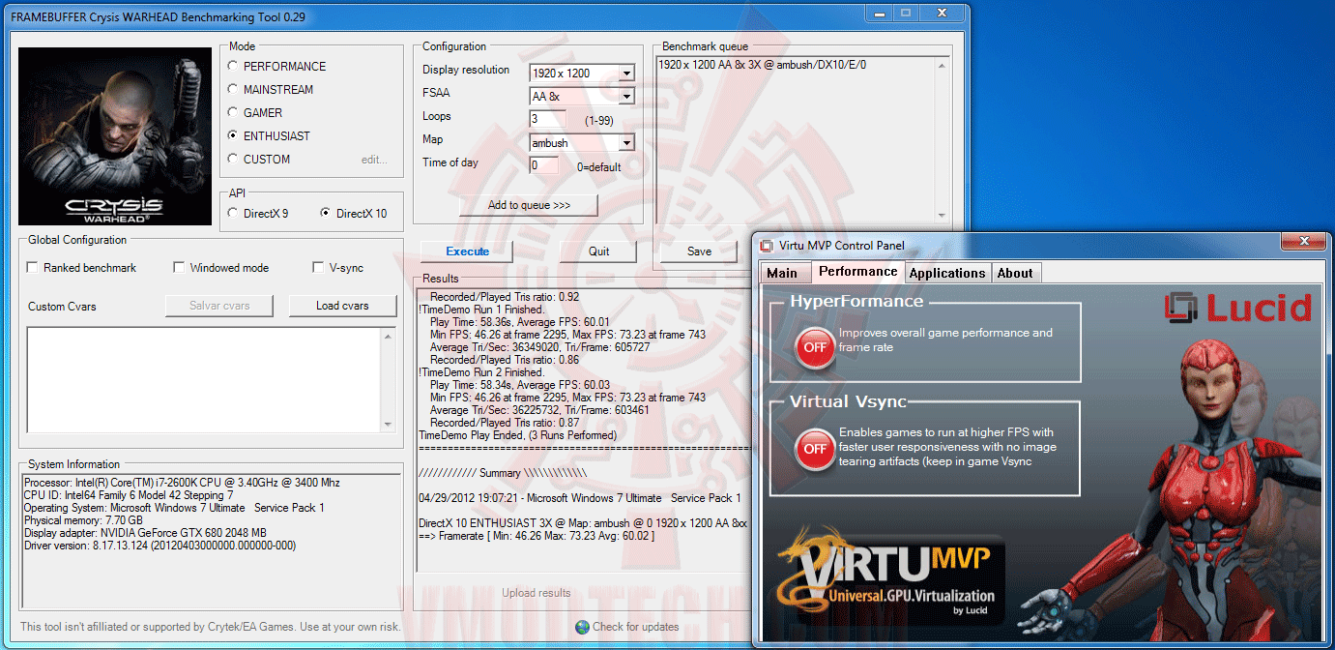The height and width of the screenshot is (650, 1335).
Task: Click the Driver version info line
Action: click(160, 546)
